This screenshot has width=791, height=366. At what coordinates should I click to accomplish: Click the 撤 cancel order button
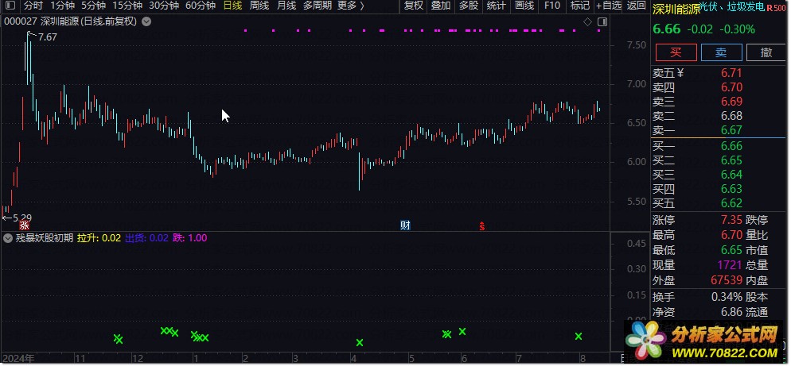pos(766,52)
